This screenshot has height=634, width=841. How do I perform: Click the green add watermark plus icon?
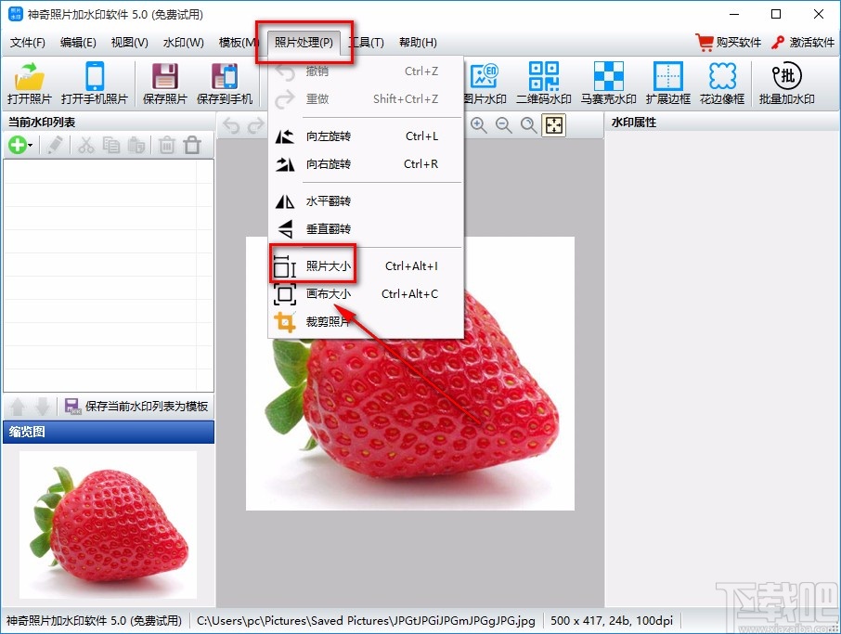[17, 145]
